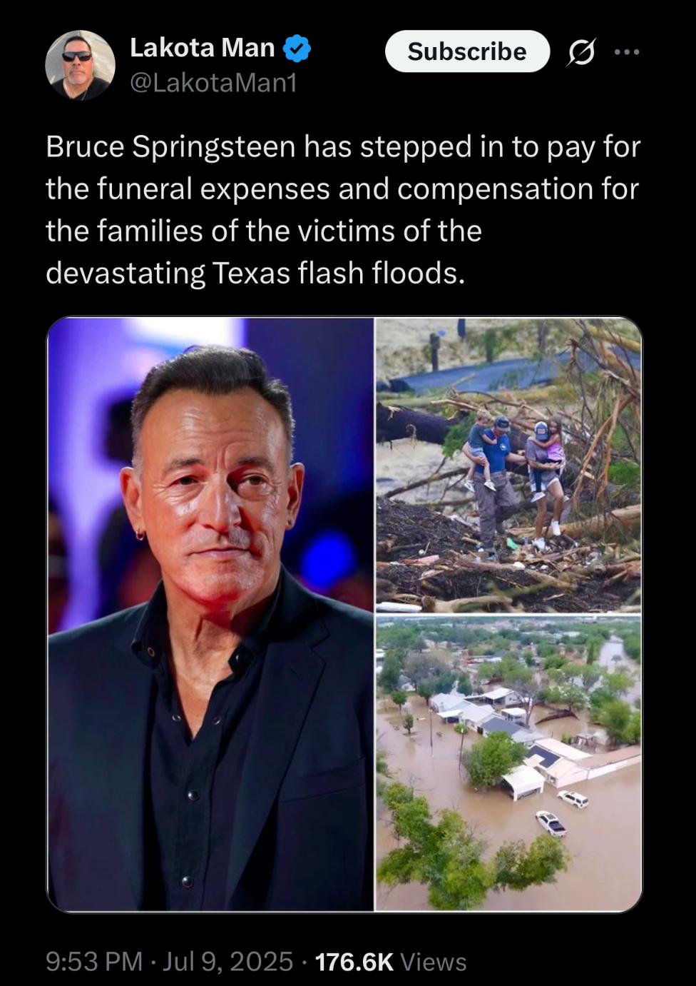Open the Lakota Man display name link
This screenshot has height=986, width=696.
tap(202, 48)
